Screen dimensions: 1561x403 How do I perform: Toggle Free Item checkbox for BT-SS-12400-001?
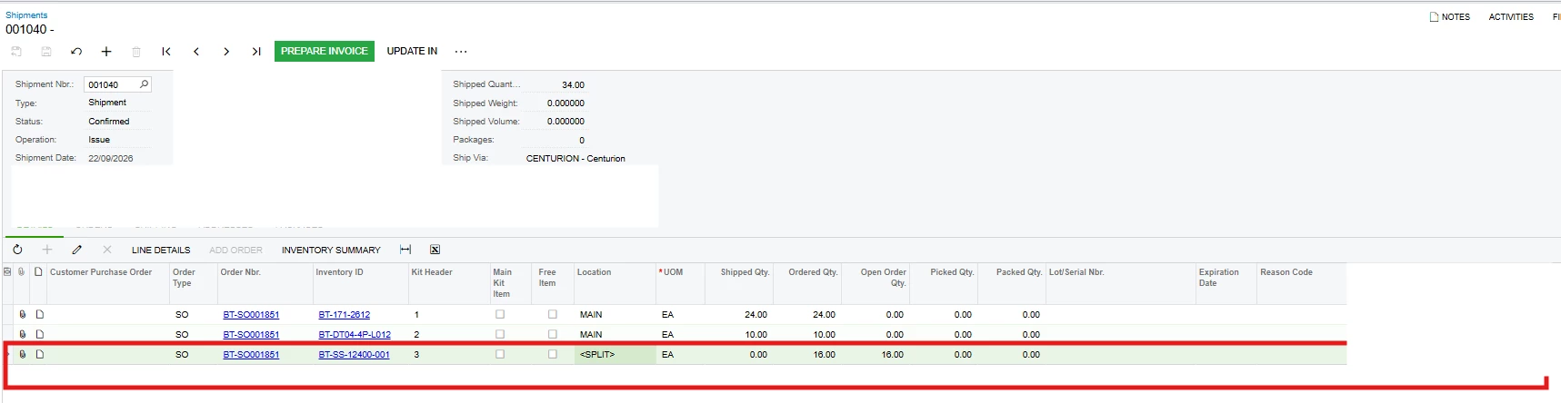coord(553,354)
